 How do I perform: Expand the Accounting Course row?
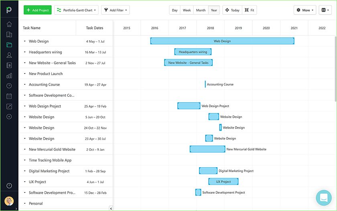coord(25,84)
